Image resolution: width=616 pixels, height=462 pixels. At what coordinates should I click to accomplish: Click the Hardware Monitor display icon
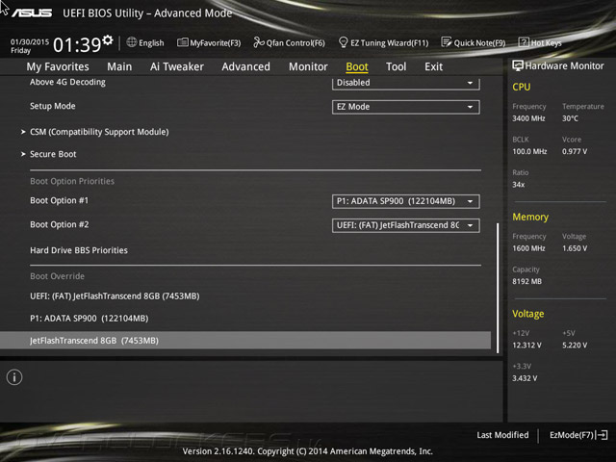(518, 66)
